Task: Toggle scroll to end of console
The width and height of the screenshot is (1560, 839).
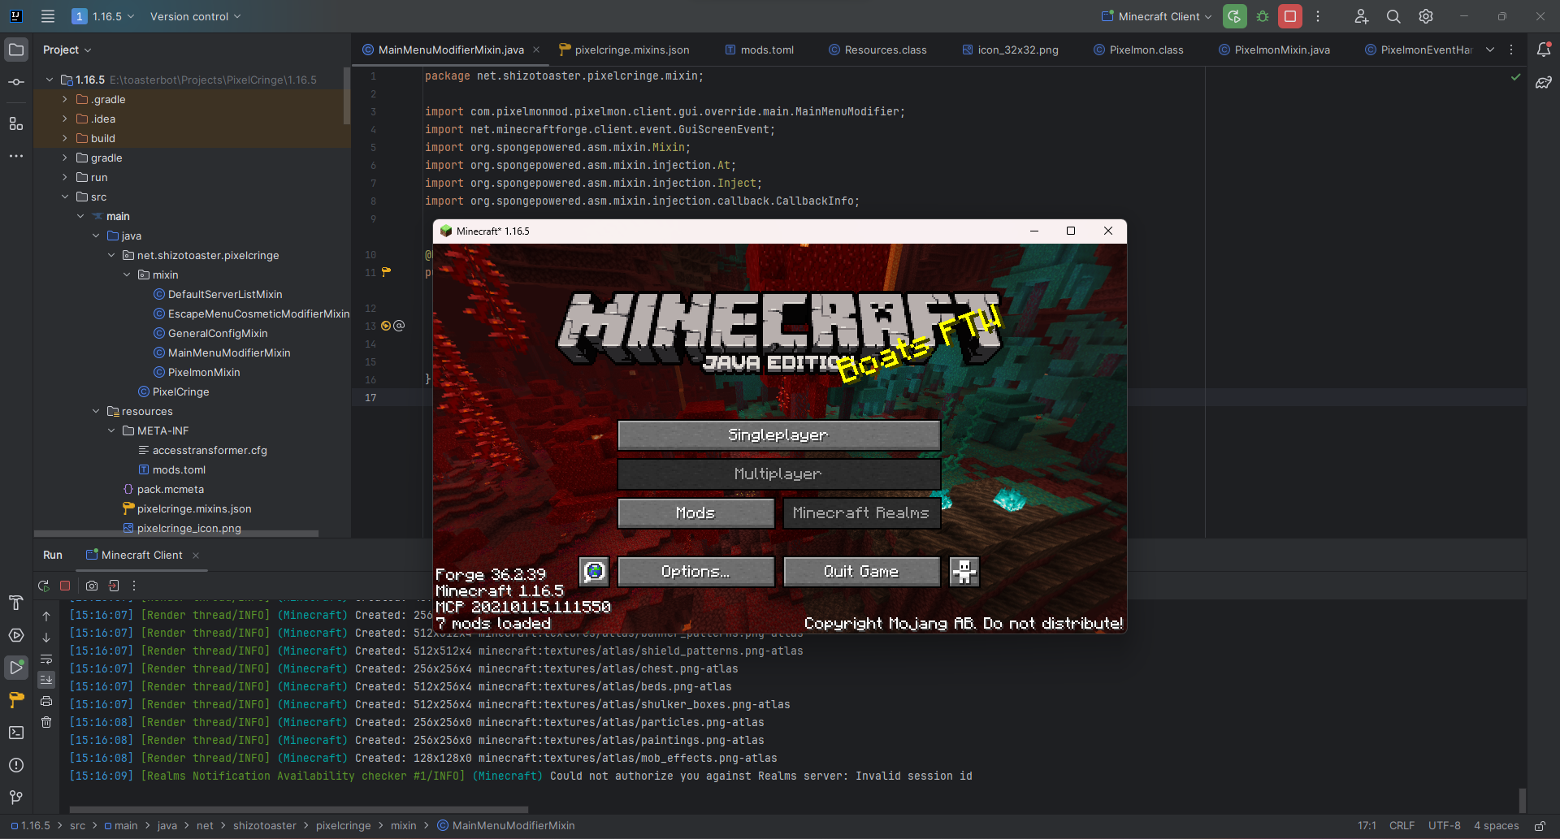Action: click(46, 679)
